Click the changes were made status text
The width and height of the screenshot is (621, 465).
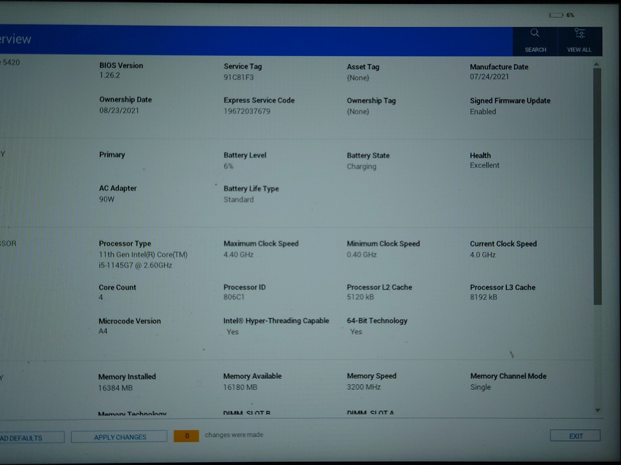point(234,435)
